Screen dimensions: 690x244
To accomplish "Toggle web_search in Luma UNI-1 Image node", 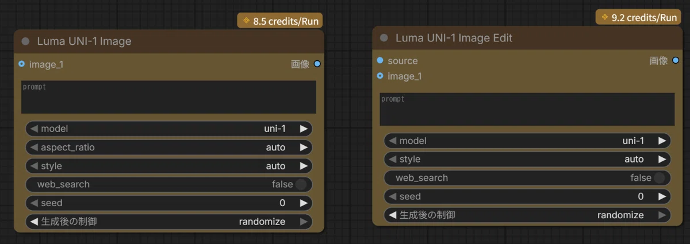I will [169, 184].
